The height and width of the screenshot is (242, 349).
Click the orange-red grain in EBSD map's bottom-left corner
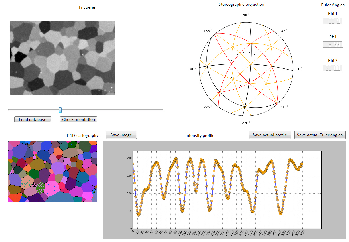15,197
